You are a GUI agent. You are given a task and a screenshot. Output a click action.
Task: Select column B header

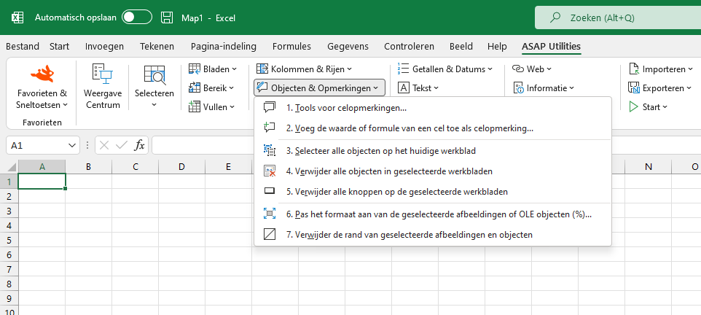(x=88, y=167)
